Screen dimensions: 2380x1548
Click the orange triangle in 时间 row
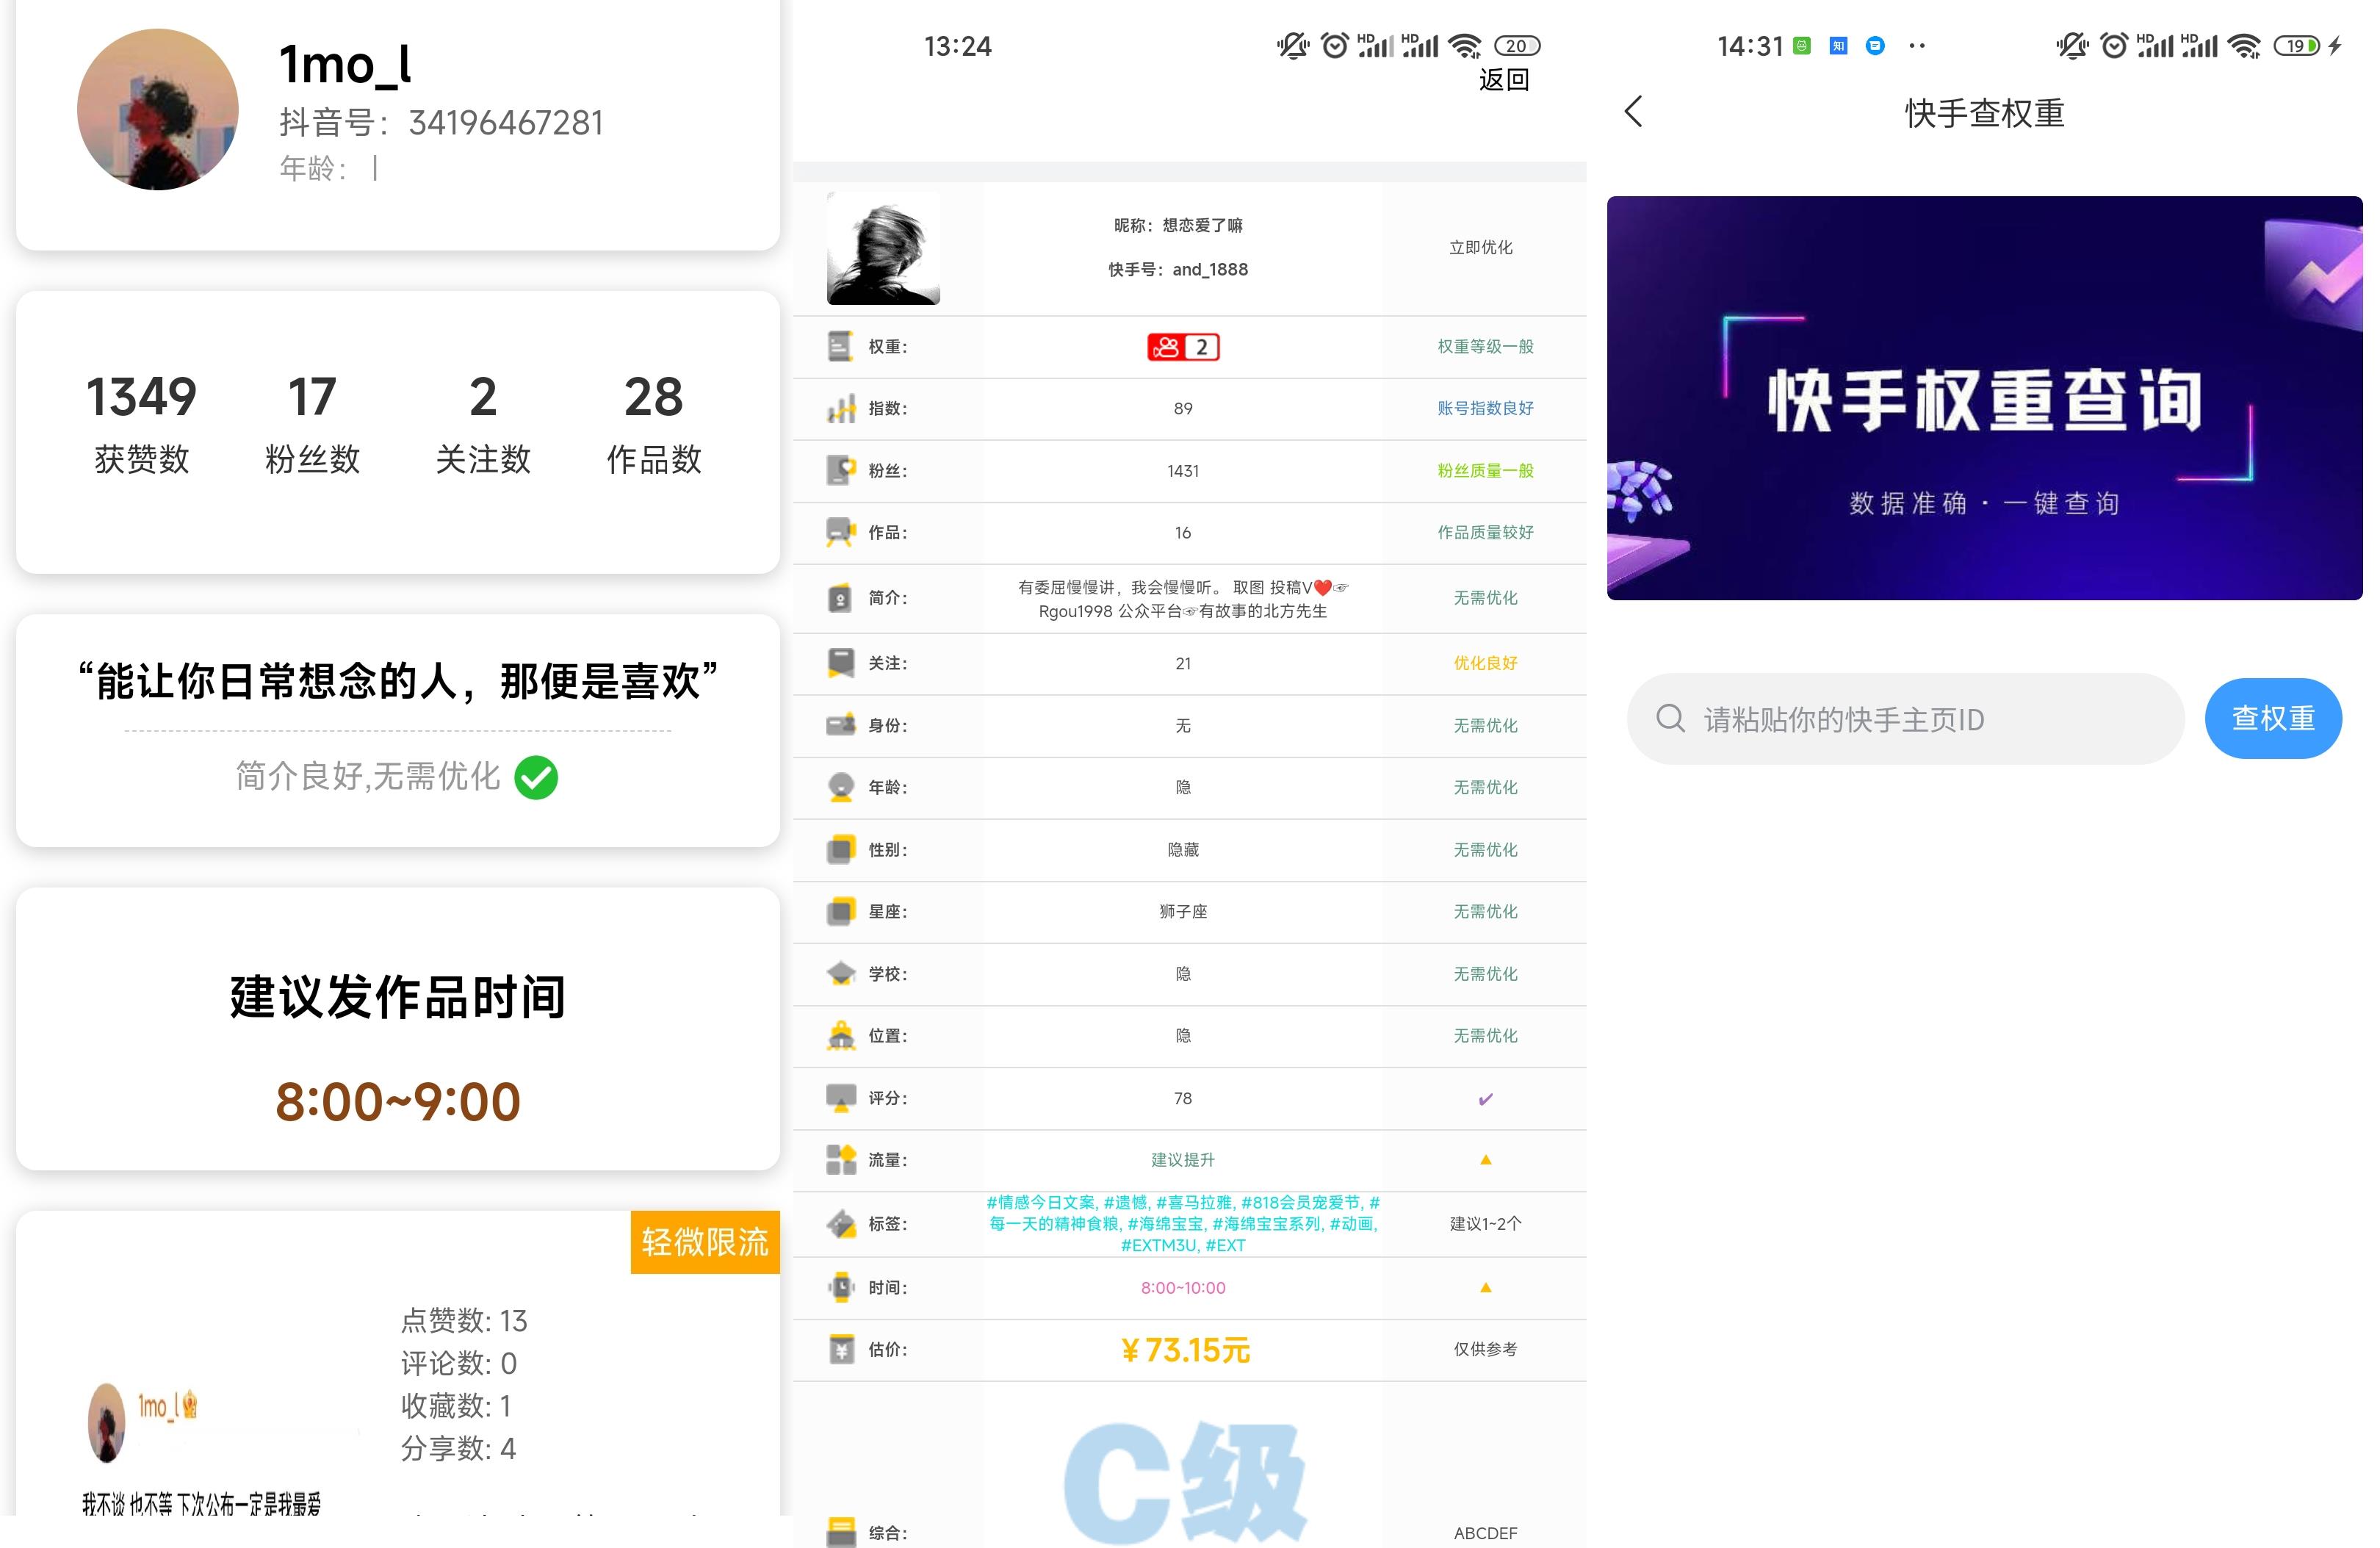click(x=1485, y=1288)
